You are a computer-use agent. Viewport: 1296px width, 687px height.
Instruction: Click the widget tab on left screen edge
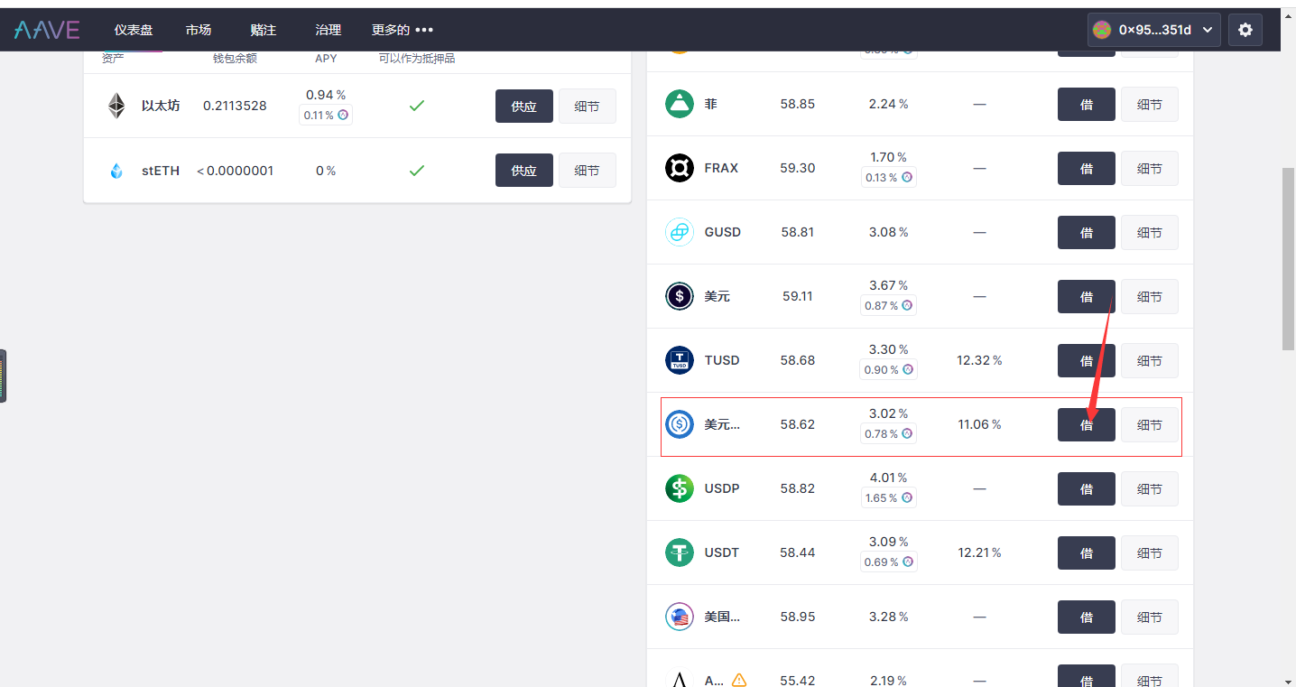click(3, 376)
